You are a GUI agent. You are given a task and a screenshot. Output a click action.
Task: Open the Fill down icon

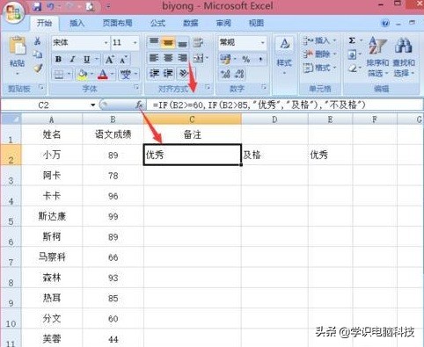click(x=352, y=54)
